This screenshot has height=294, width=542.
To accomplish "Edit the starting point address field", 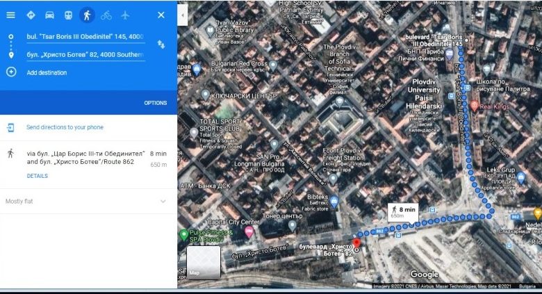I will 85,37.
